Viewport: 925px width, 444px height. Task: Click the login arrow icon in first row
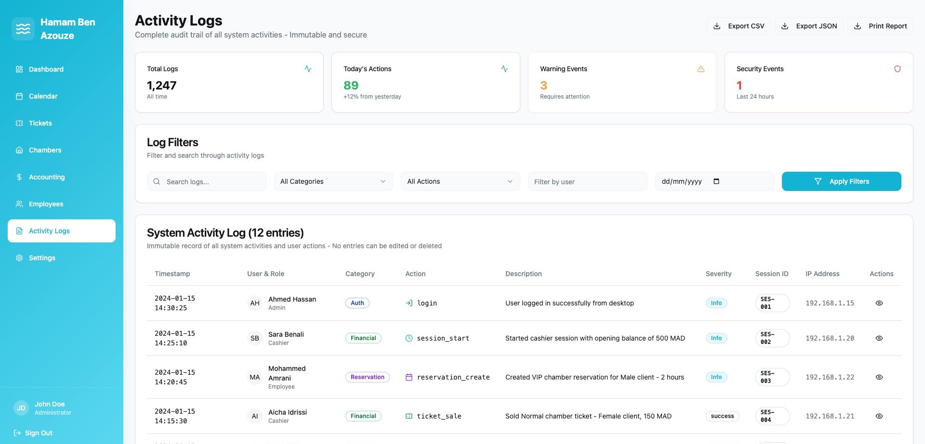pos(409,303)
